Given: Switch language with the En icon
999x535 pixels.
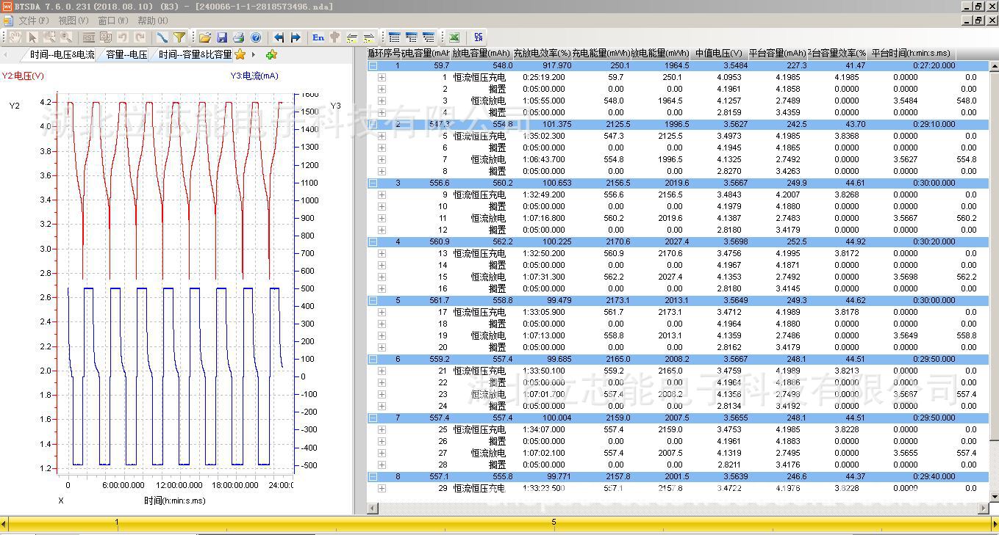Looking at the screenshot, I should pos(318,37).
